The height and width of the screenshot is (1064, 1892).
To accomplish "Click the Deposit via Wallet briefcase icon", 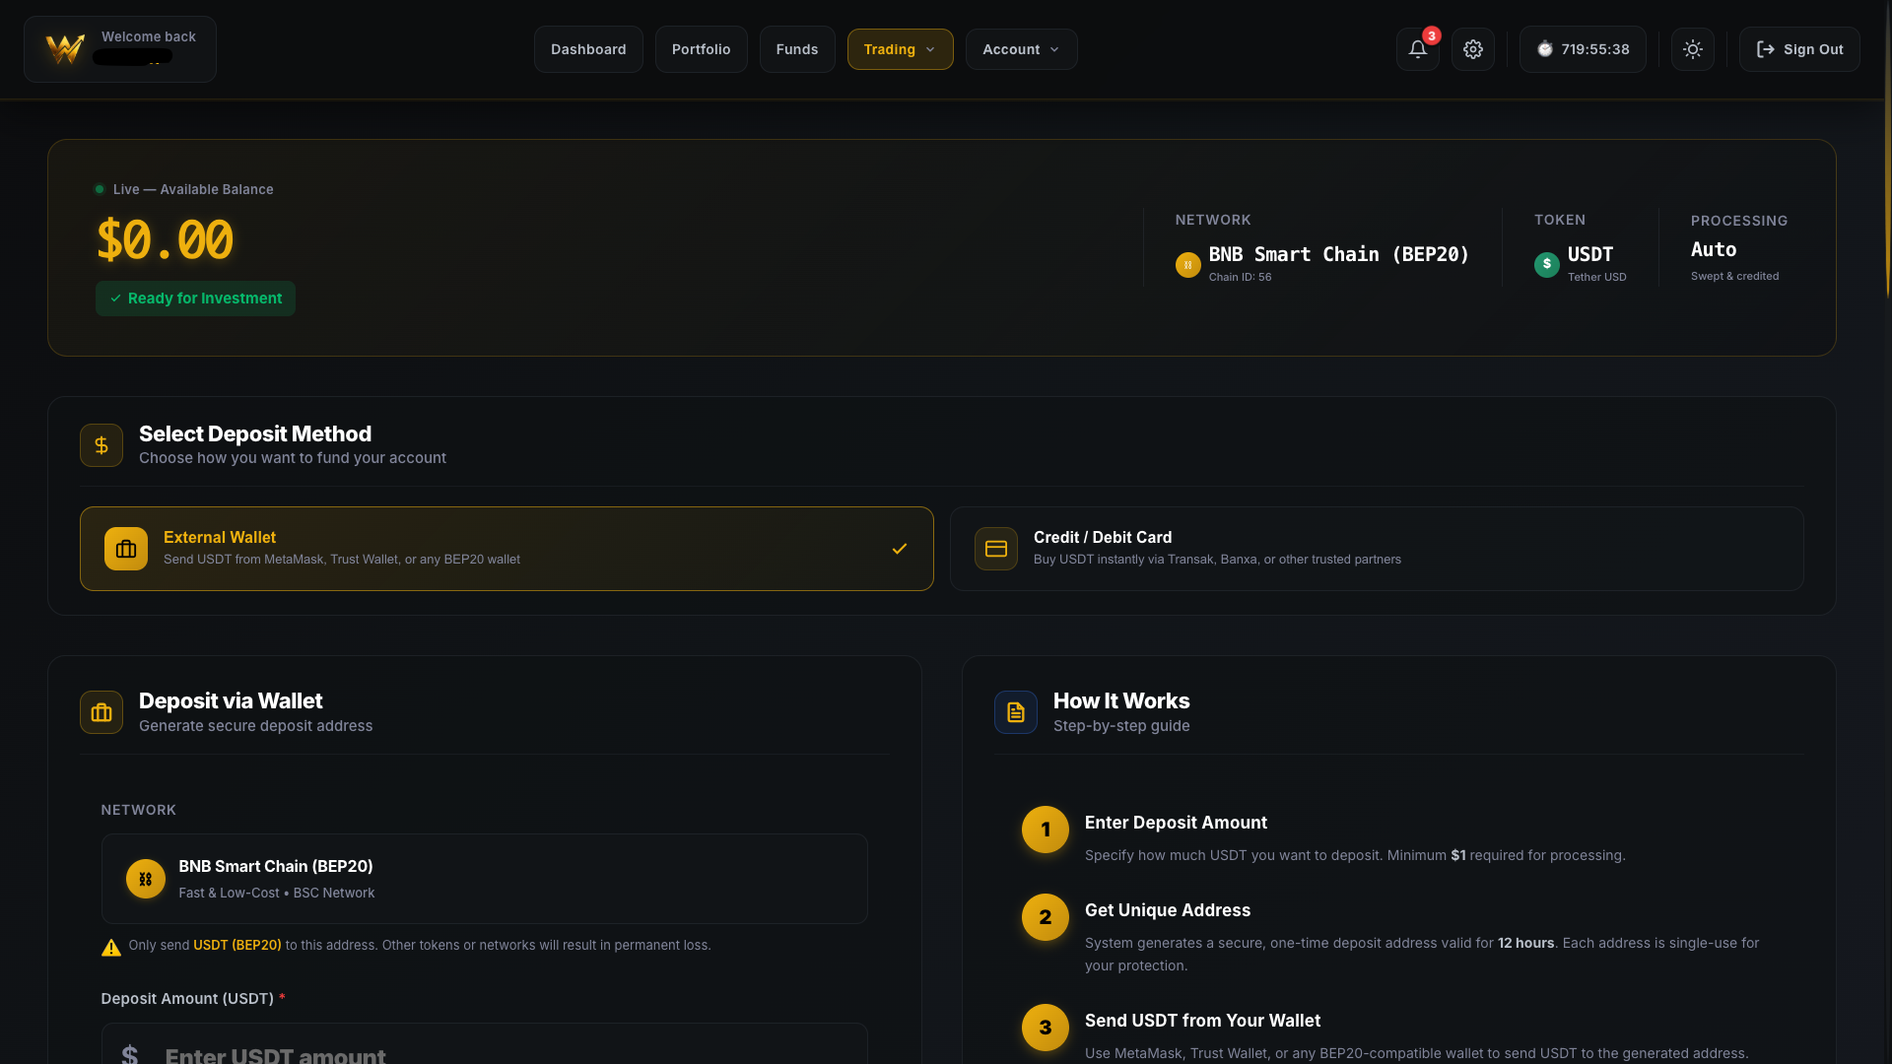I will 101,712.
